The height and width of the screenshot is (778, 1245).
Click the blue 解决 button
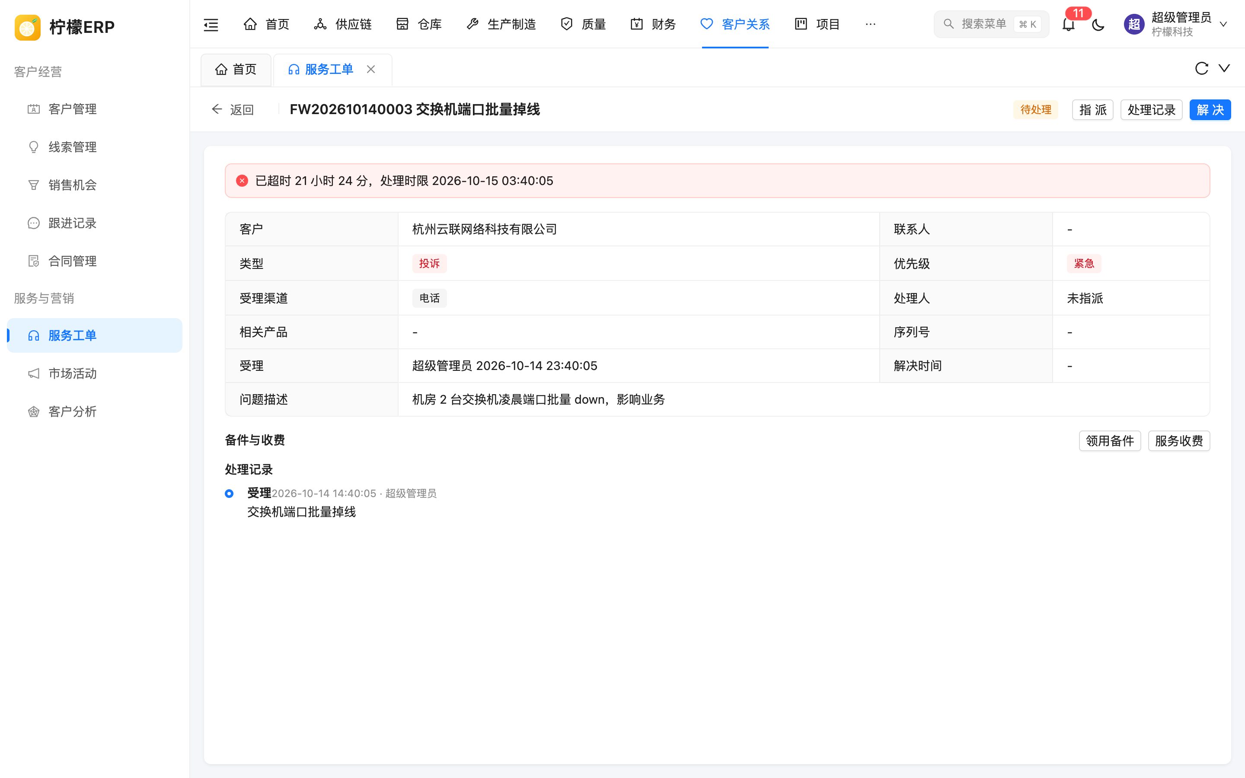(1210, 110)
